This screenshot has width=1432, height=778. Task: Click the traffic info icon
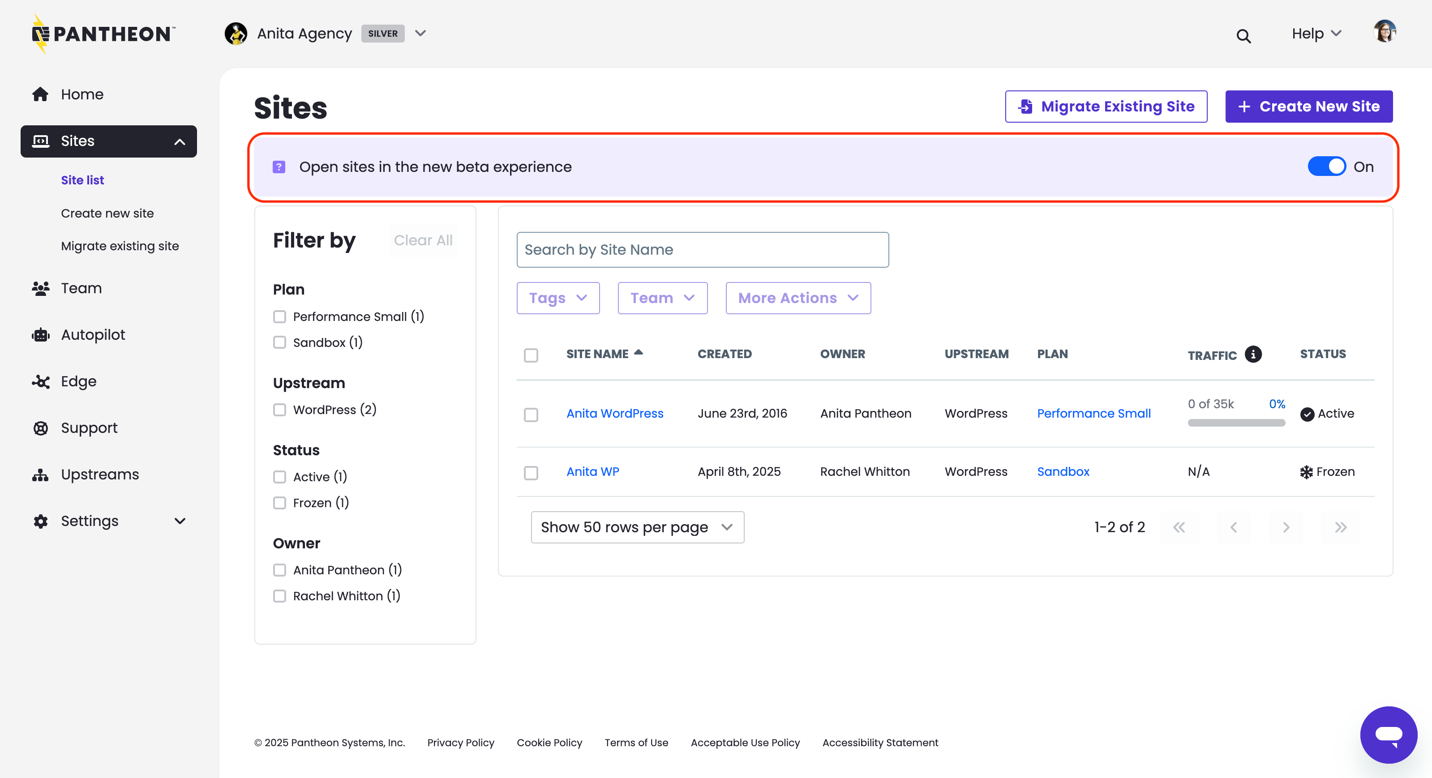click(1252, 354)
